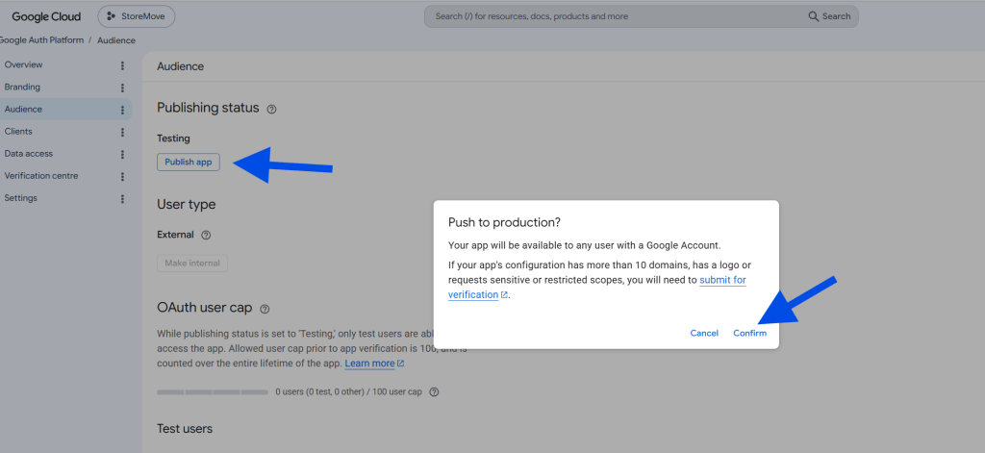The height and width of the screenshot is (453, 985).
Task: Select Clients in the sidebar
Action: 18,132
